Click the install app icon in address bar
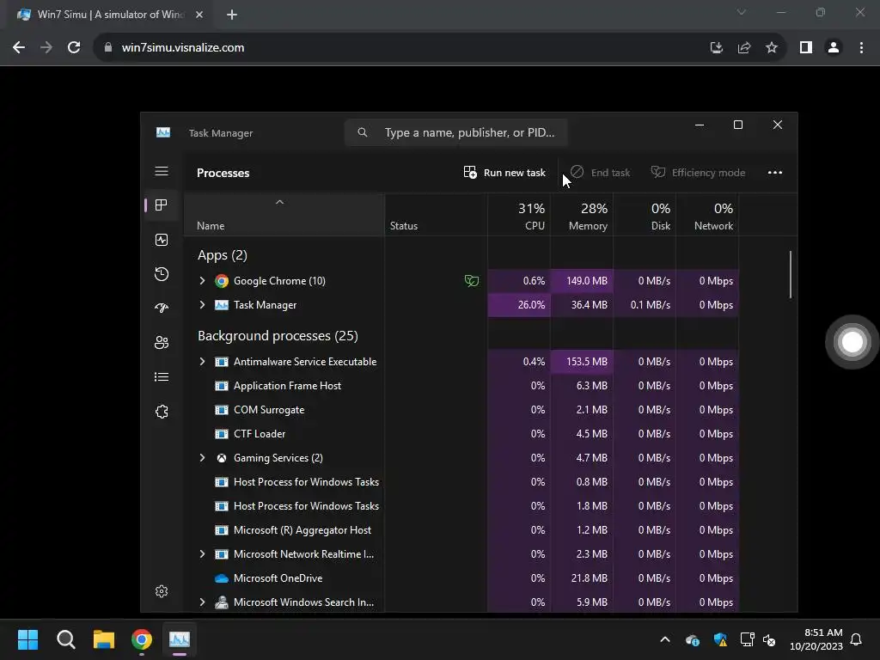Screen dimensions: 880x660 [x=717, y=48]
